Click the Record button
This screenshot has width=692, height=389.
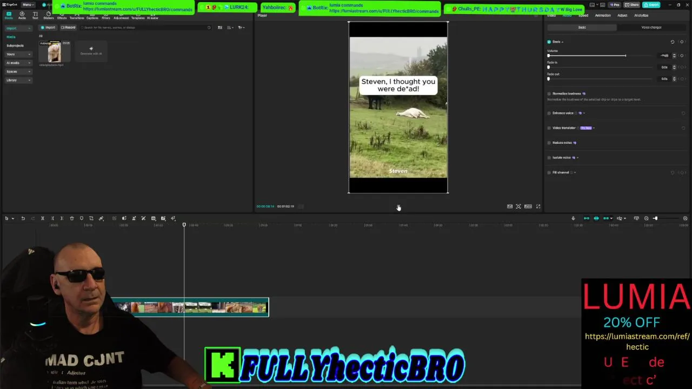[x=68, y=28]
